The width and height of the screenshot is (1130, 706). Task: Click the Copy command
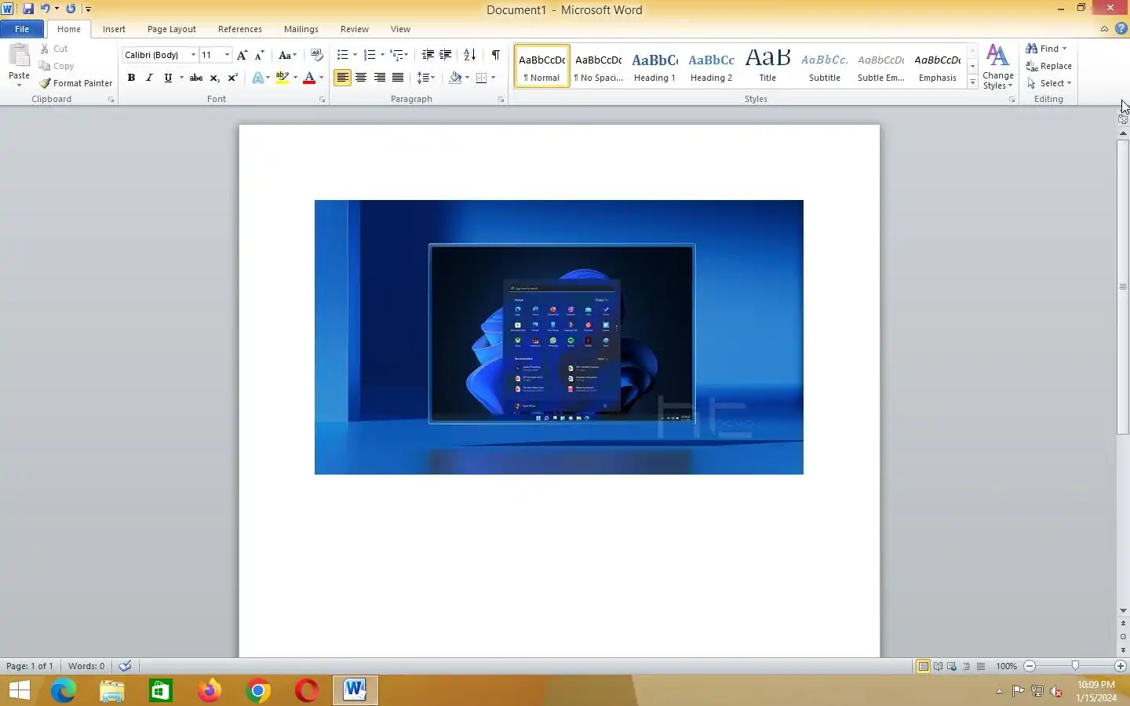56,66
